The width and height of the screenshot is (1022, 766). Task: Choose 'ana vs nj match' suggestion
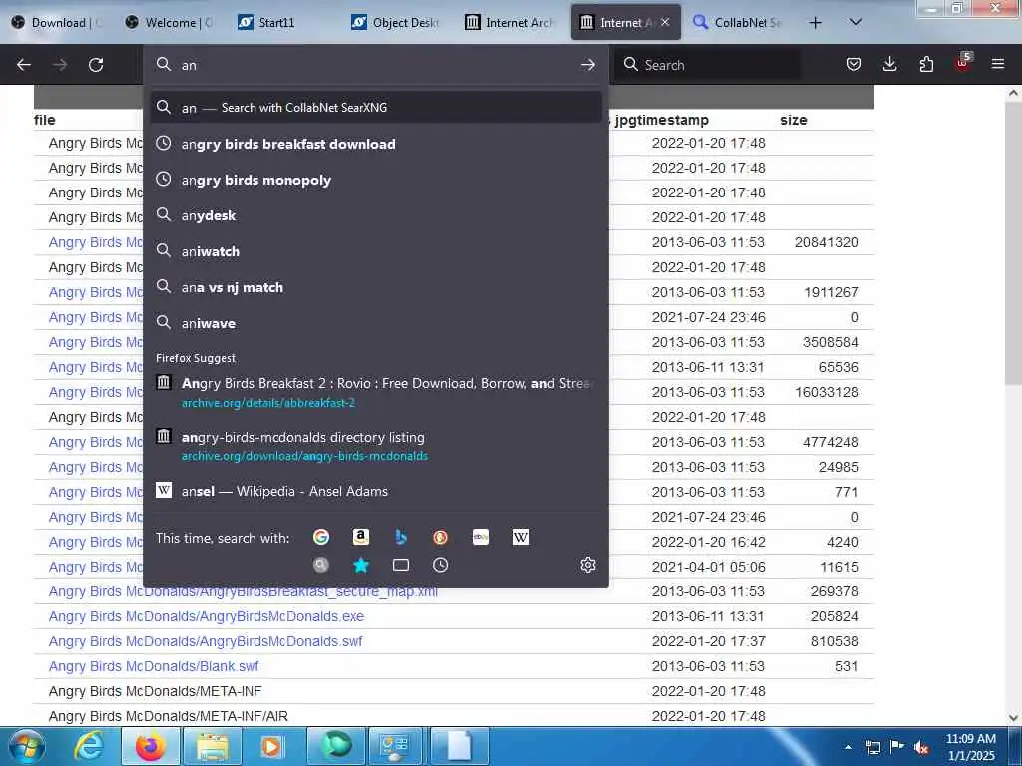[375, 287]
